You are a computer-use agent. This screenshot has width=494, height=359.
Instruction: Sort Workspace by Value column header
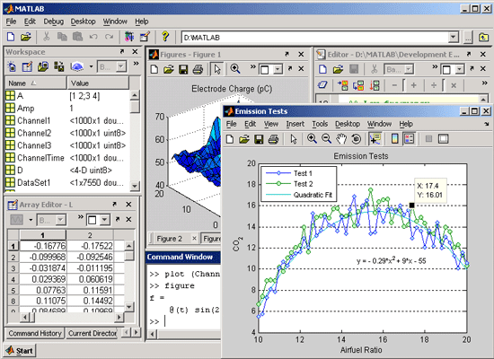[x=98, y=83]
